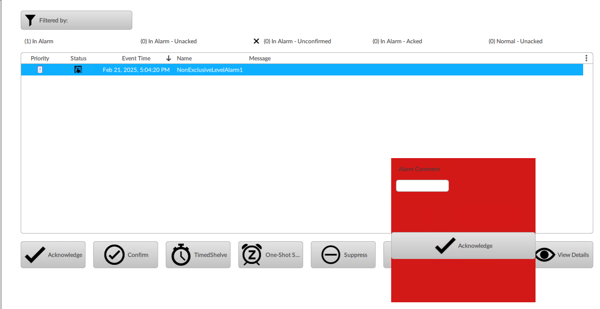Open the three-dot column options menu
Viewport: 600px width, 309px height.
pos(586,58)
